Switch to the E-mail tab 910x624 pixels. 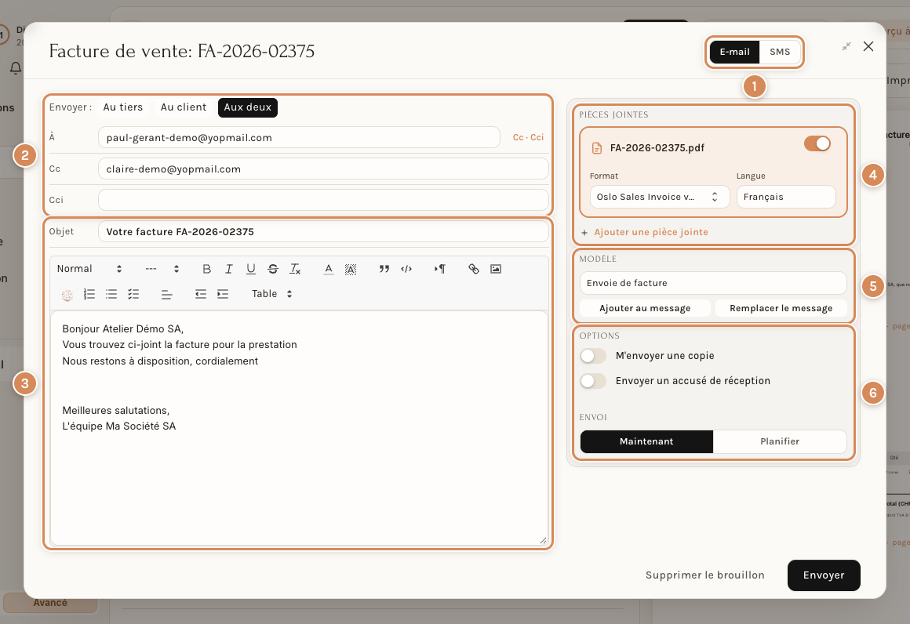[x=735, y=53]
